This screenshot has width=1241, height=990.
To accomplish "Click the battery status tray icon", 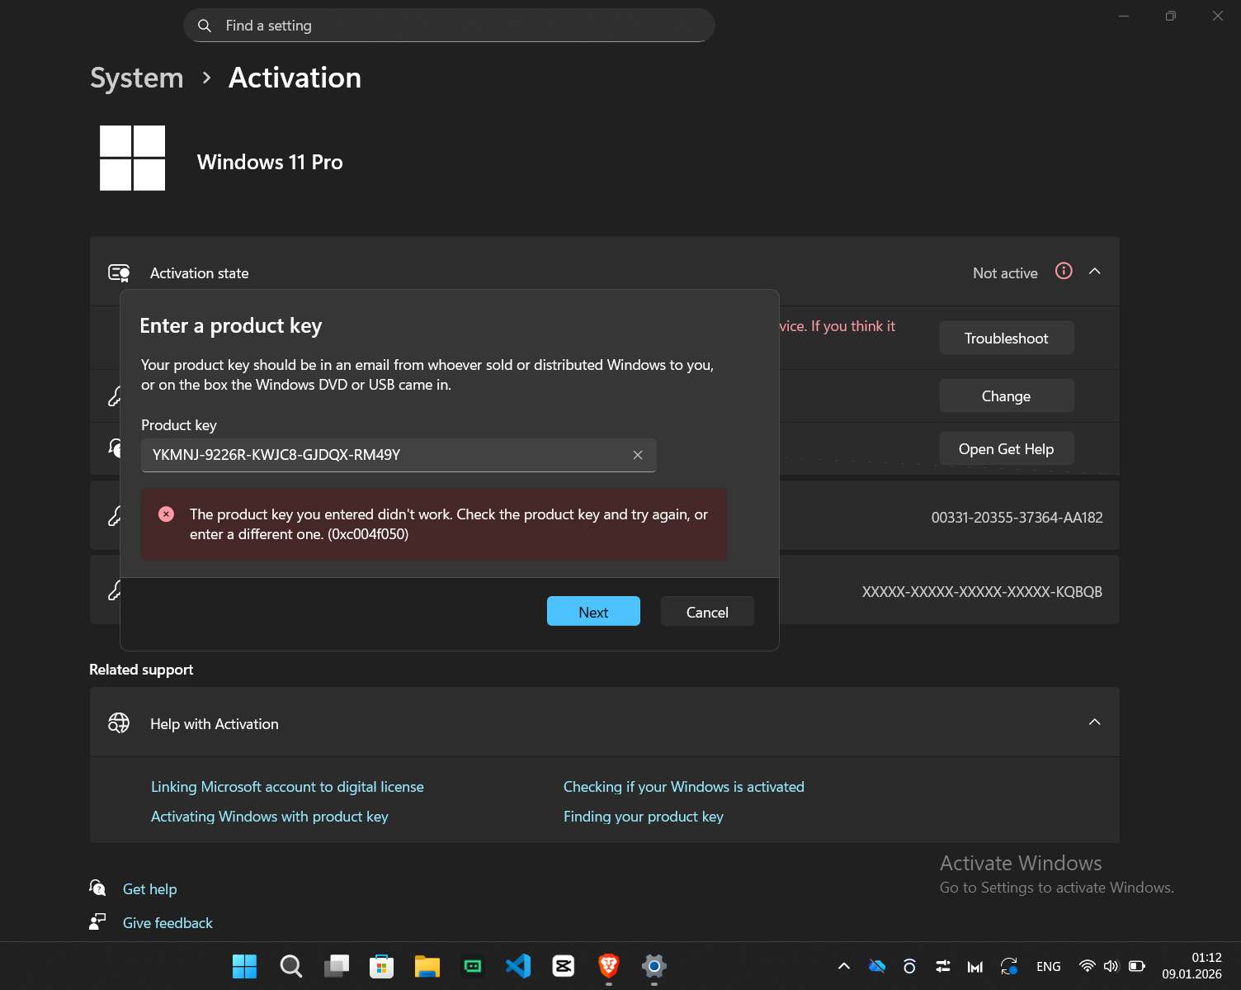I will point(1137,966).
